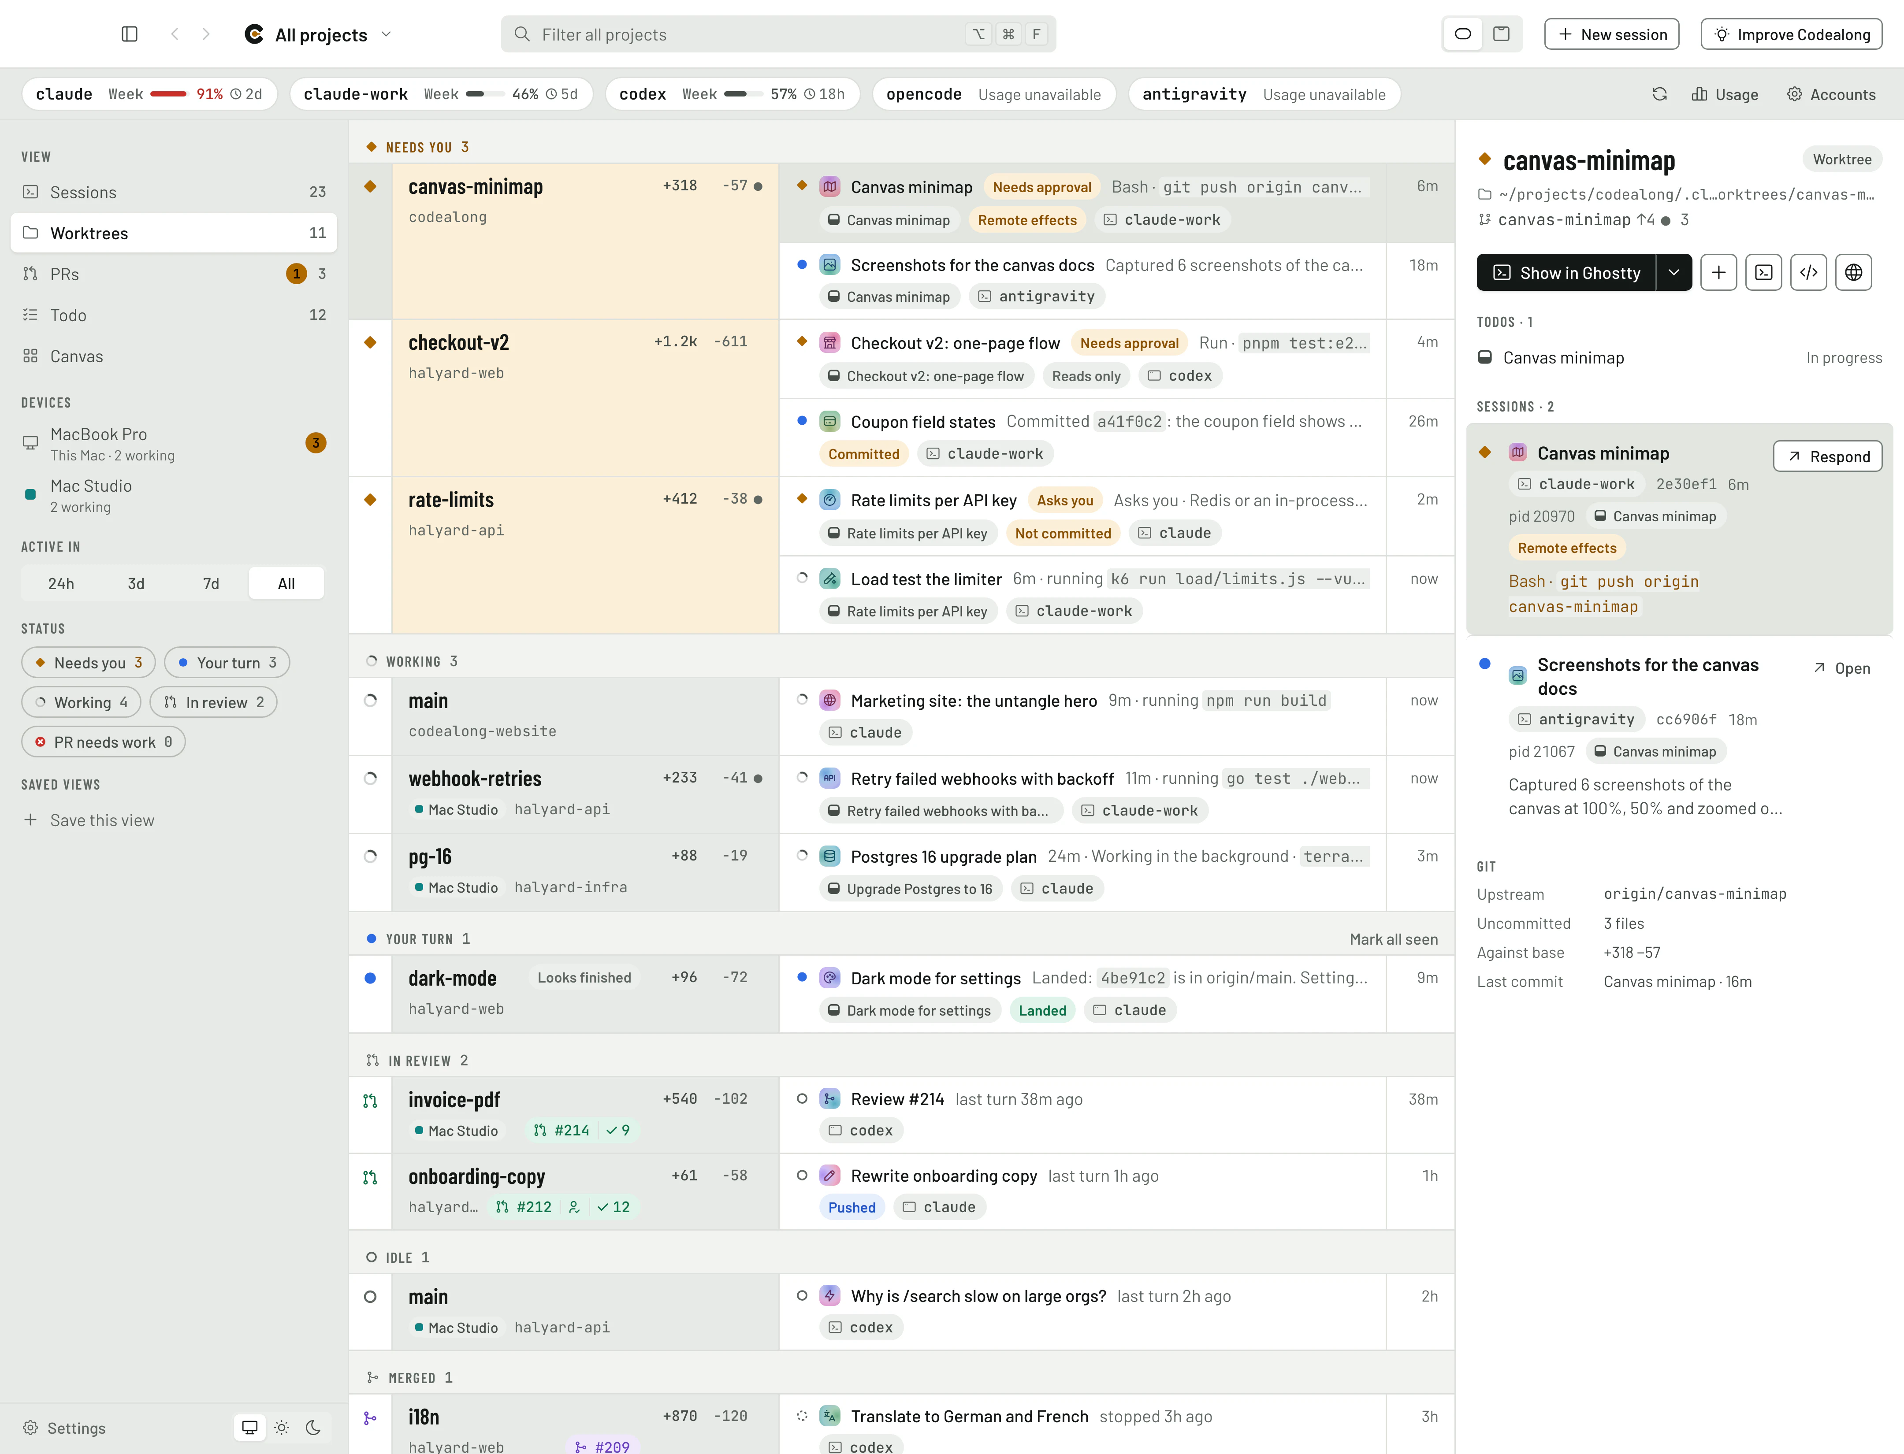Click Rewrite onboarding copy pencil icon
The height and width of the screenshot is (1454, 1904).
[829, 1176]
